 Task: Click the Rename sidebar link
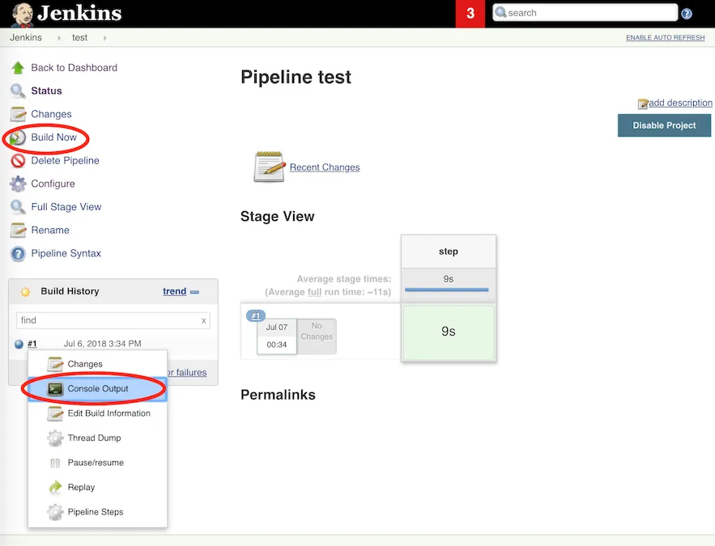pos(50,231)
